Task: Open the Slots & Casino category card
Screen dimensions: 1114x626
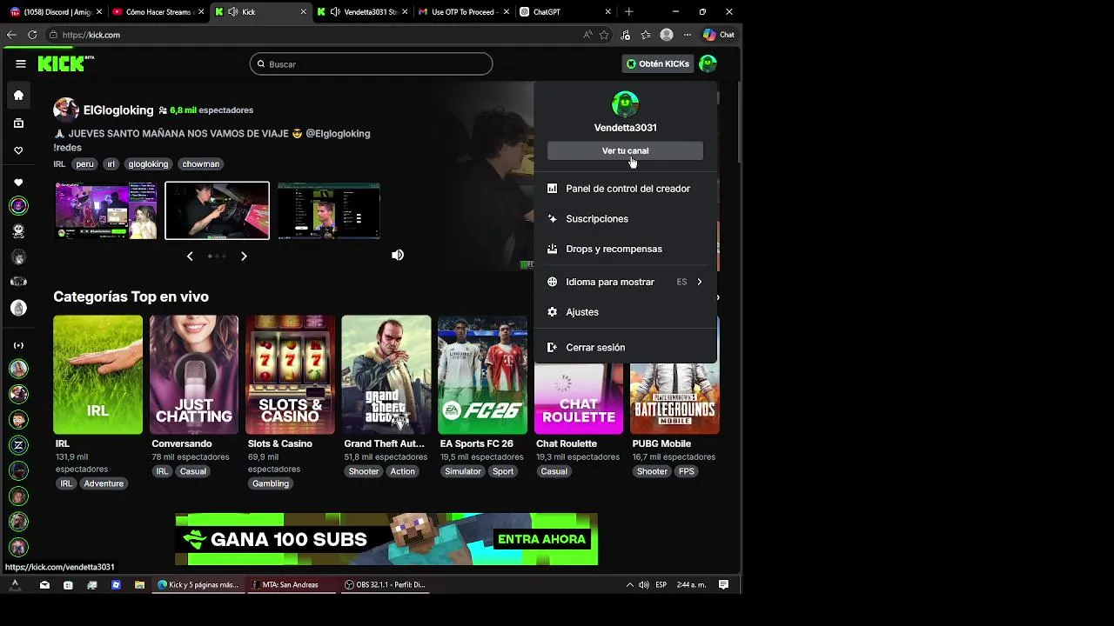Action: point(290,375)
